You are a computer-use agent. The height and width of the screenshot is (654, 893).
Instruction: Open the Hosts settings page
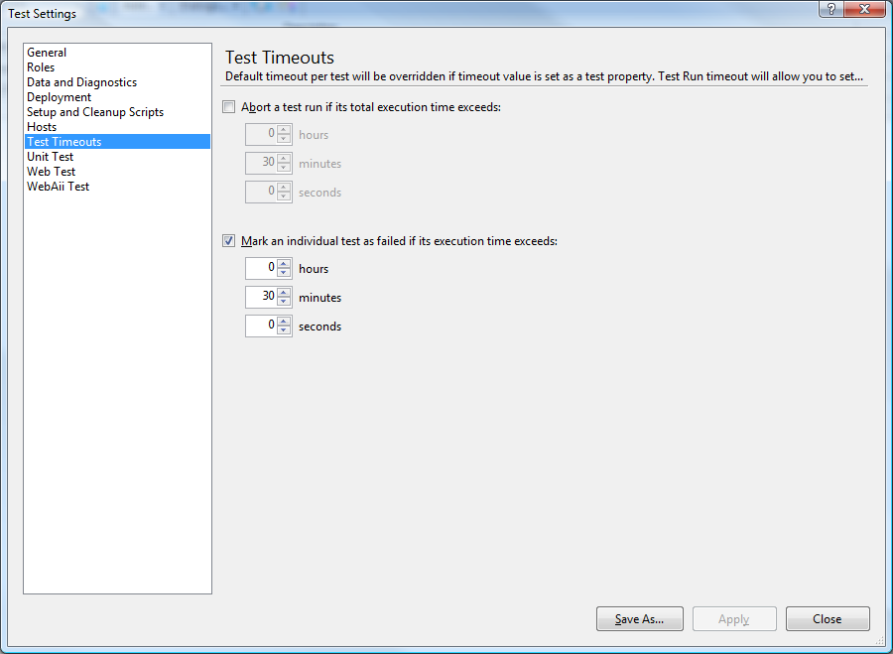pos(42,127)
